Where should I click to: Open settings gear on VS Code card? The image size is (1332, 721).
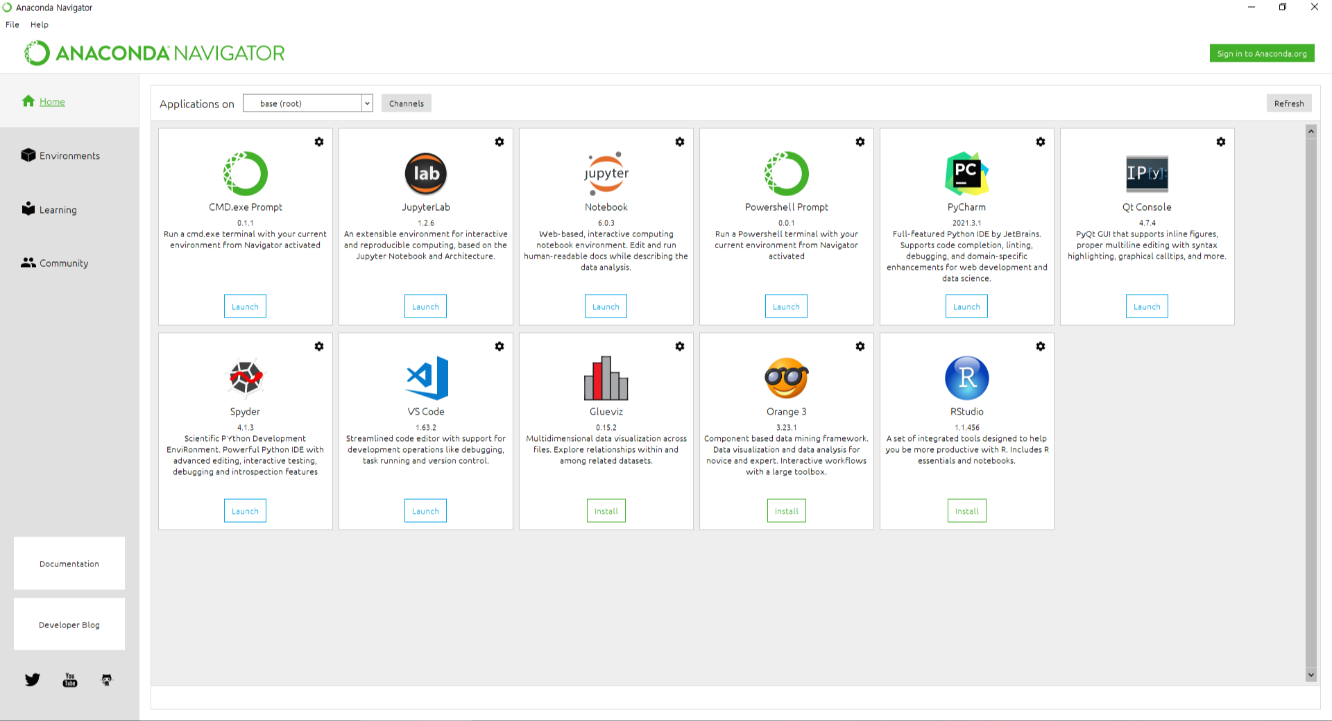[x=499, y=346]
